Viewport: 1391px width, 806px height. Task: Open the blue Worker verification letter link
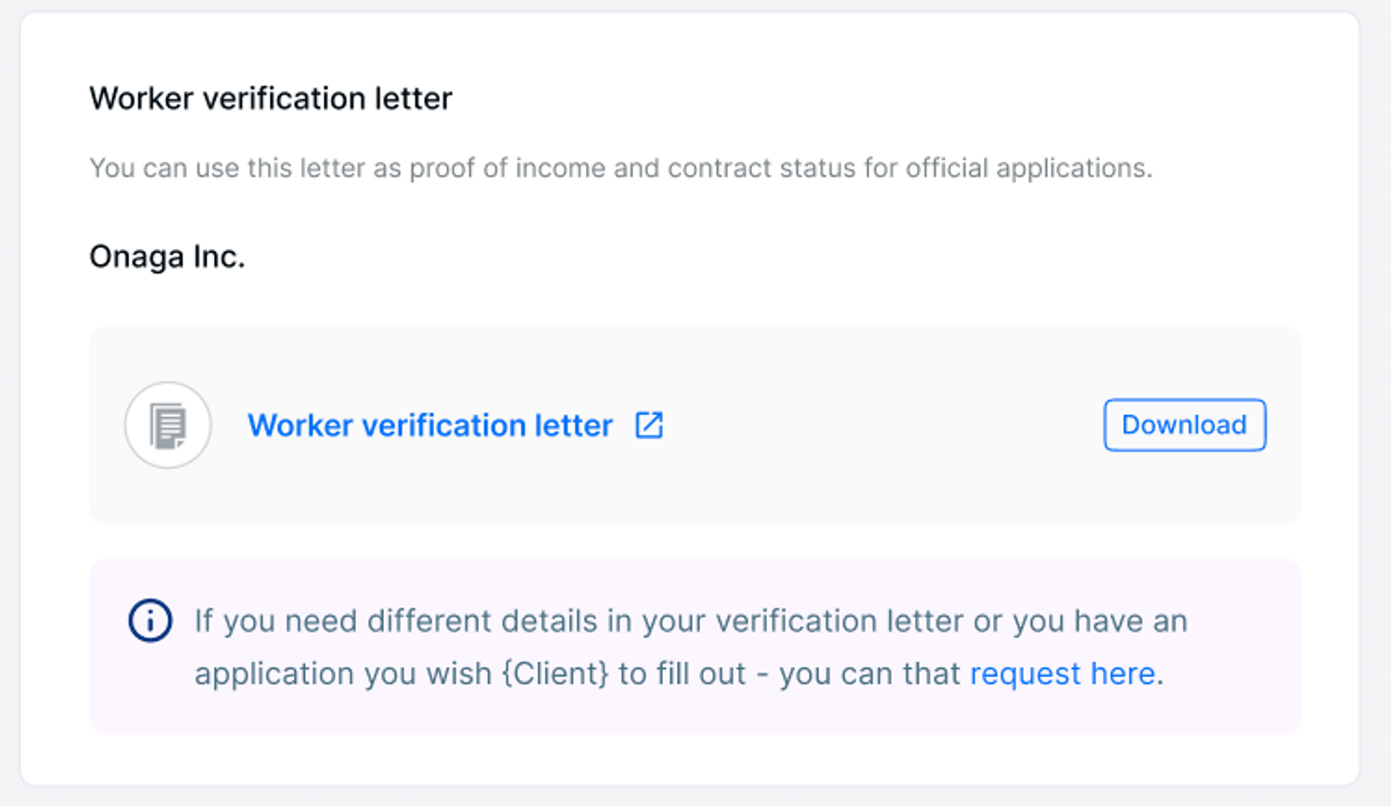tap(430, 425)
